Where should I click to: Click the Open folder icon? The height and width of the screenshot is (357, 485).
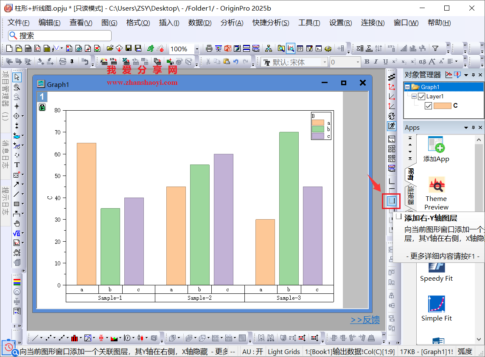click(x=109, y=49)
